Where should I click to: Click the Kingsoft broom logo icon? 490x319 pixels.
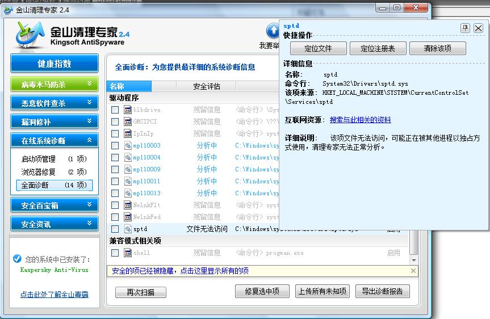click(30, 35)
